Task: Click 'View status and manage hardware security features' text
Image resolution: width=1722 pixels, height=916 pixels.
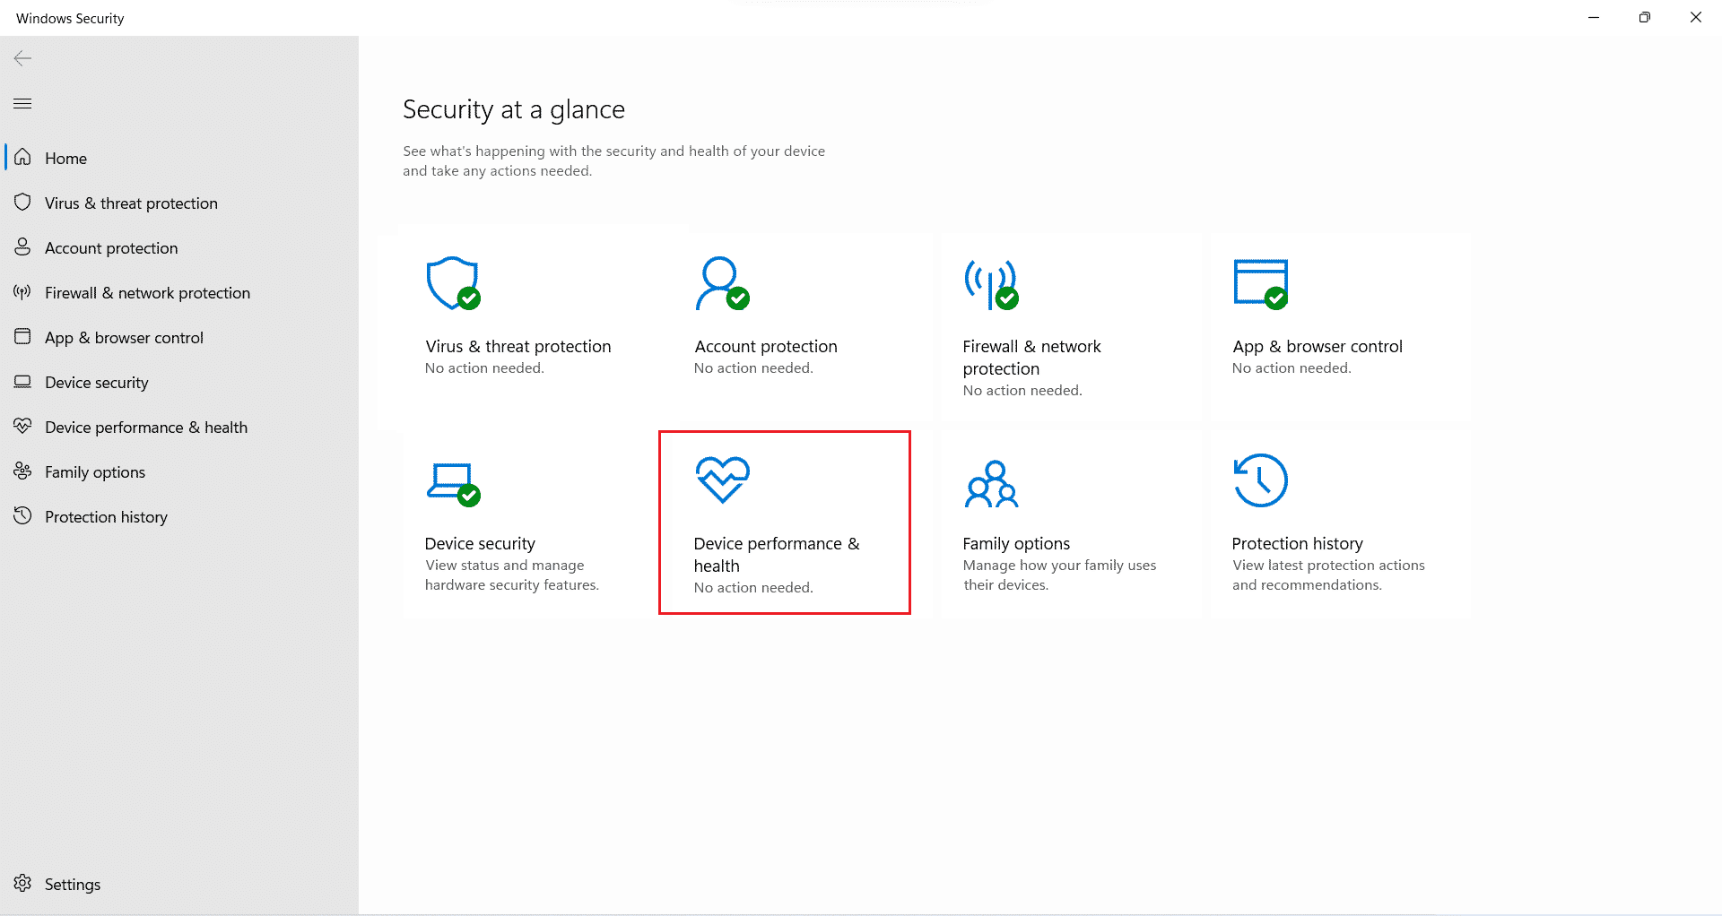Action: point(512,575)
